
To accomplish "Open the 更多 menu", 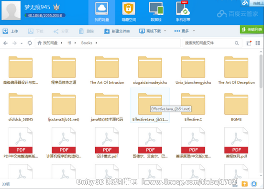I will pos(182,31).
